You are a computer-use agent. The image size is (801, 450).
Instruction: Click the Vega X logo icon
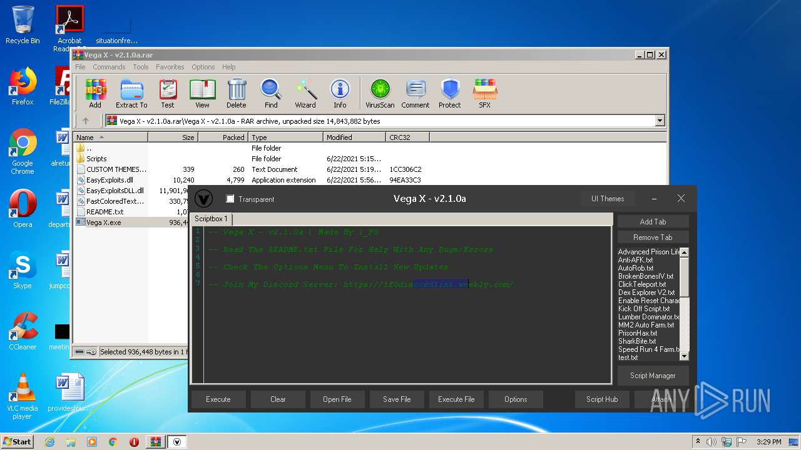coord(204,199)
